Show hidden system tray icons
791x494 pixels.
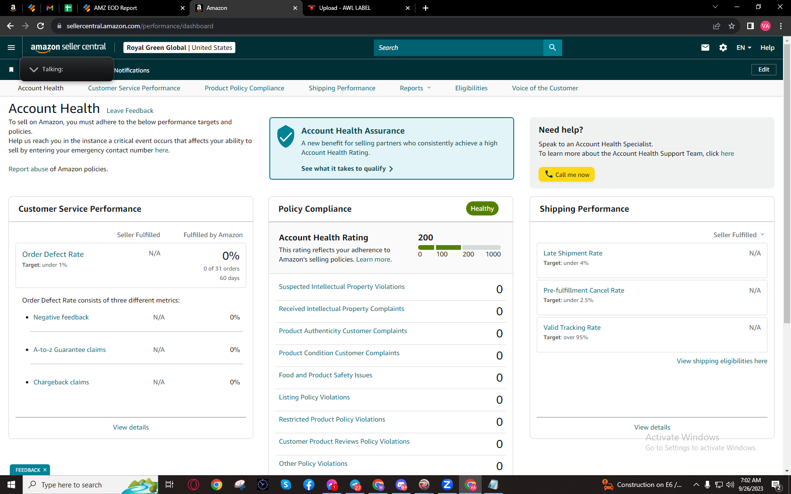pos(696,485)
